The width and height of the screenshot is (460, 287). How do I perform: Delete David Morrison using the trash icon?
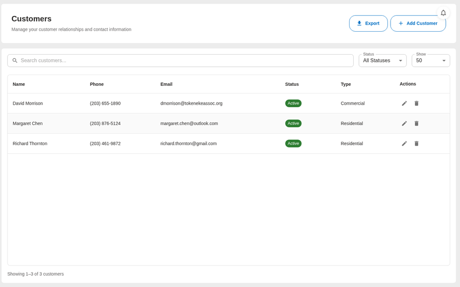416,103
